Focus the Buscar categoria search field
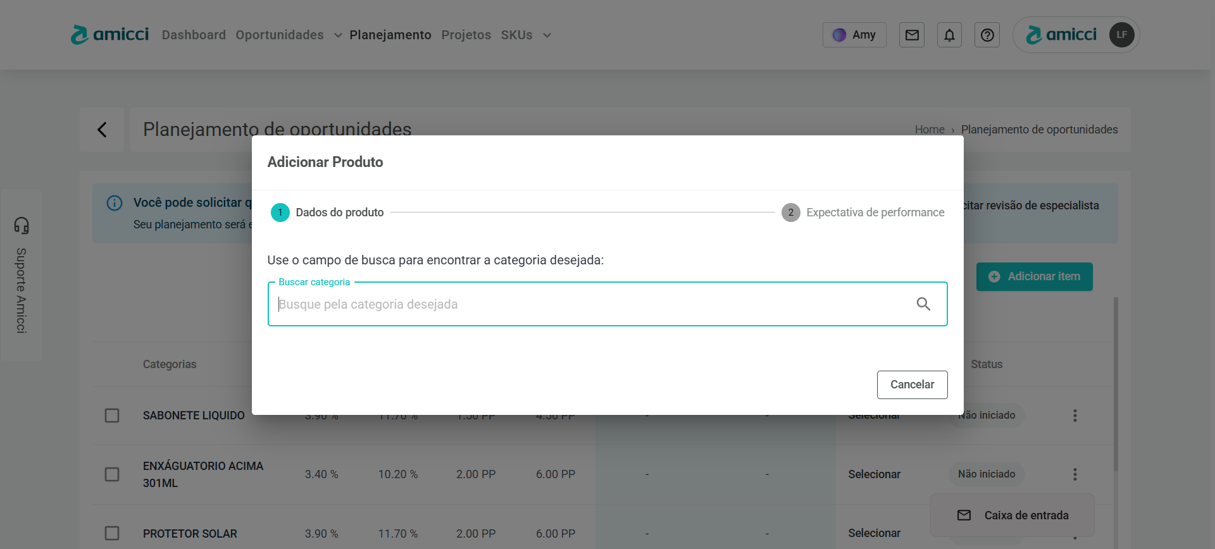 pos(589,304)
